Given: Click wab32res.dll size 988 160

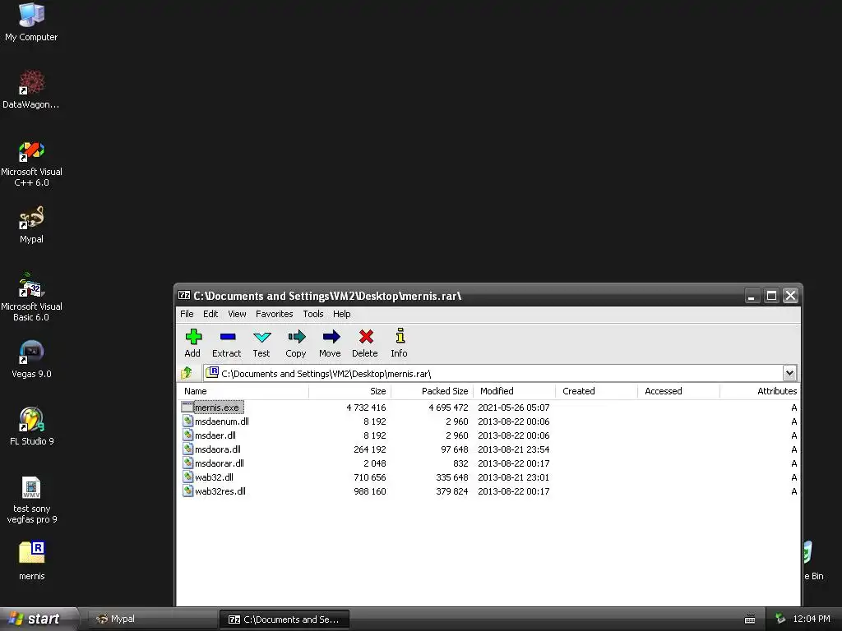Looking at the screenshot, I should (370, 491).
